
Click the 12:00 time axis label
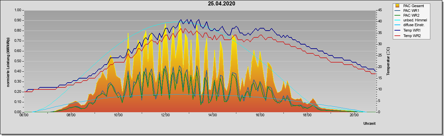165,115
